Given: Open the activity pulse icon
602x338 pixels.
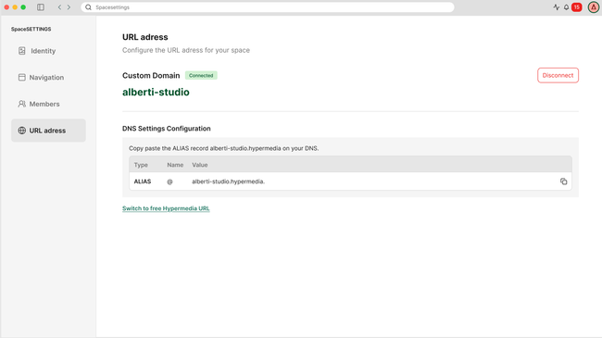Looking at the screenshot, I should (557, 7).
